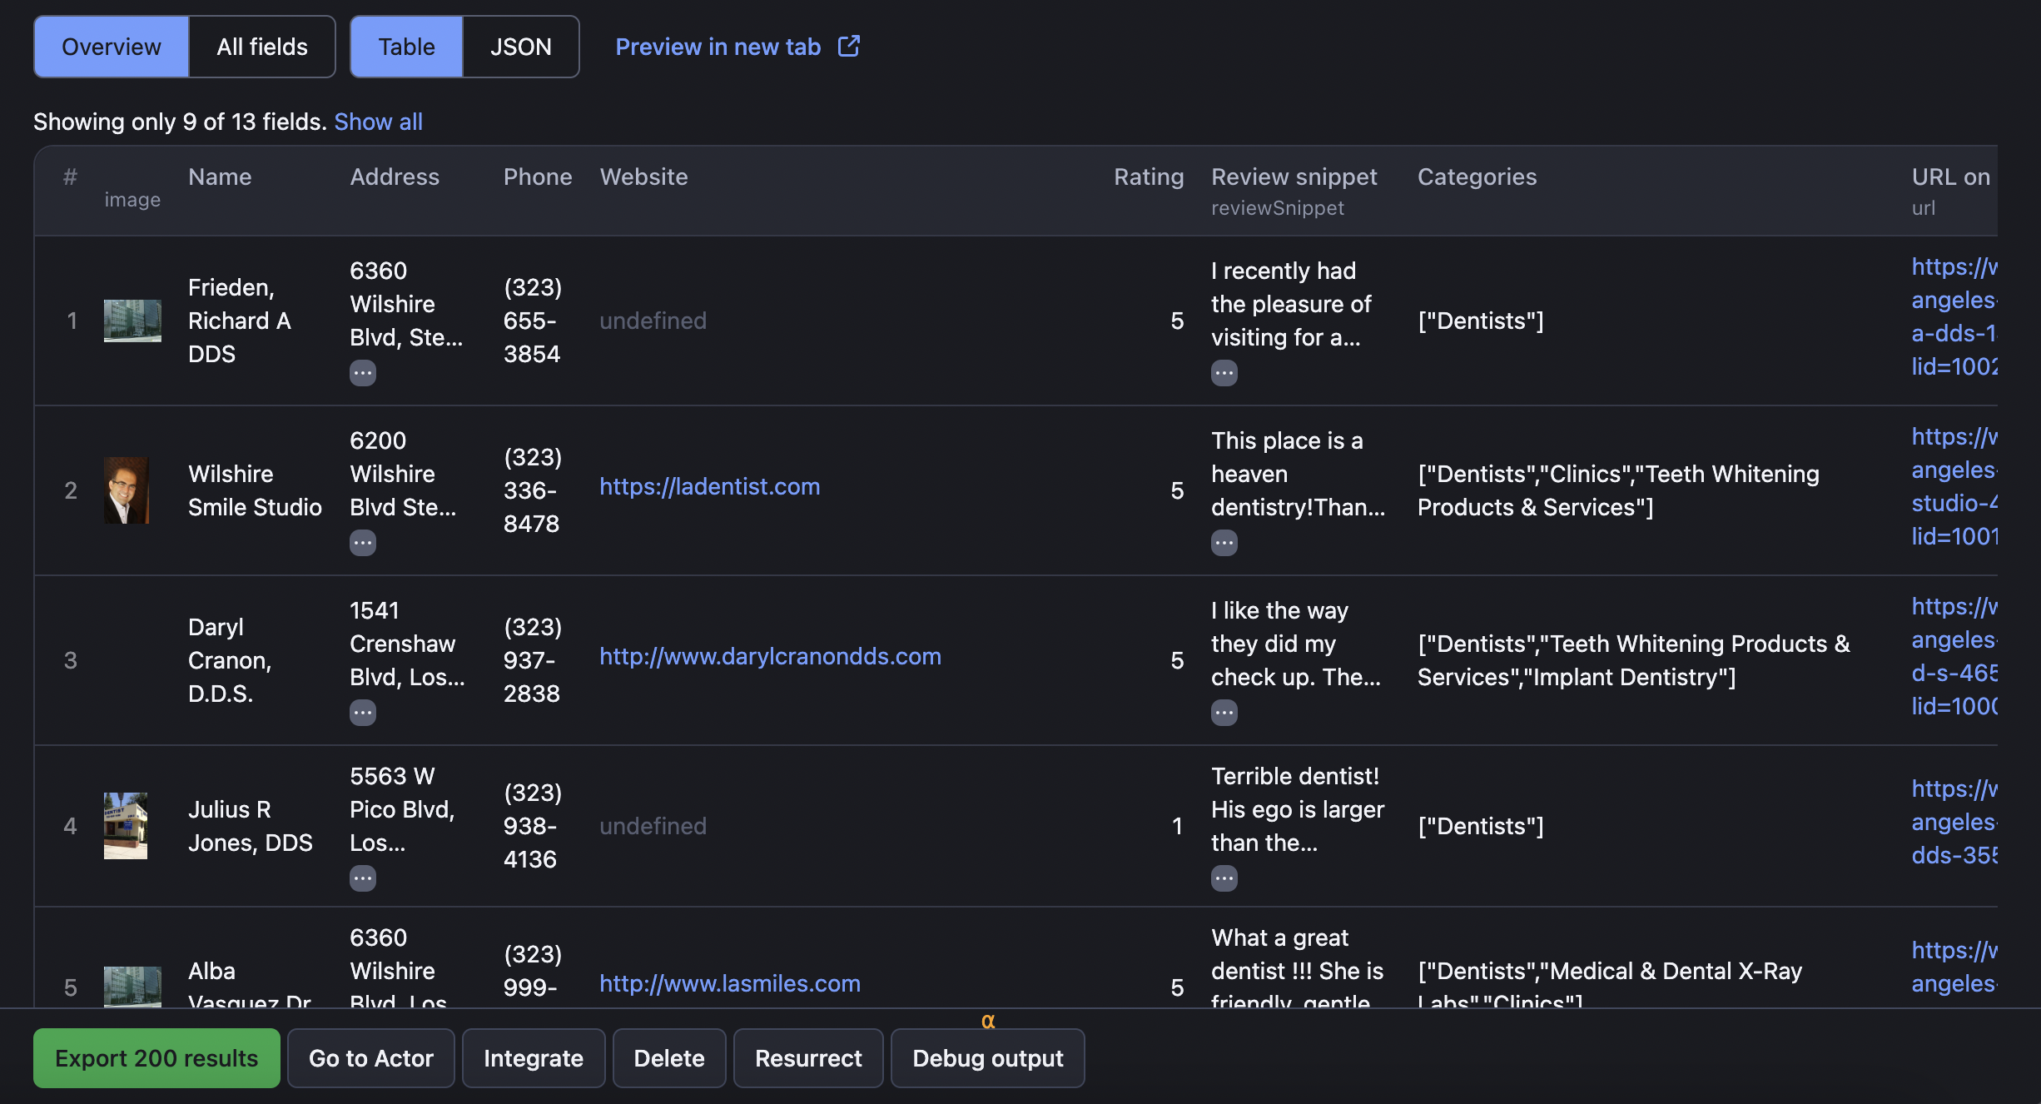Expand the Daryl Cranon address ellipsis

(362, 713)
